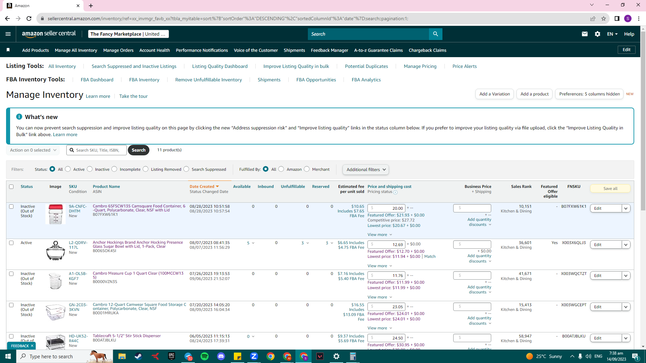Select the Search Suppressed status filter

coord(186,169)
